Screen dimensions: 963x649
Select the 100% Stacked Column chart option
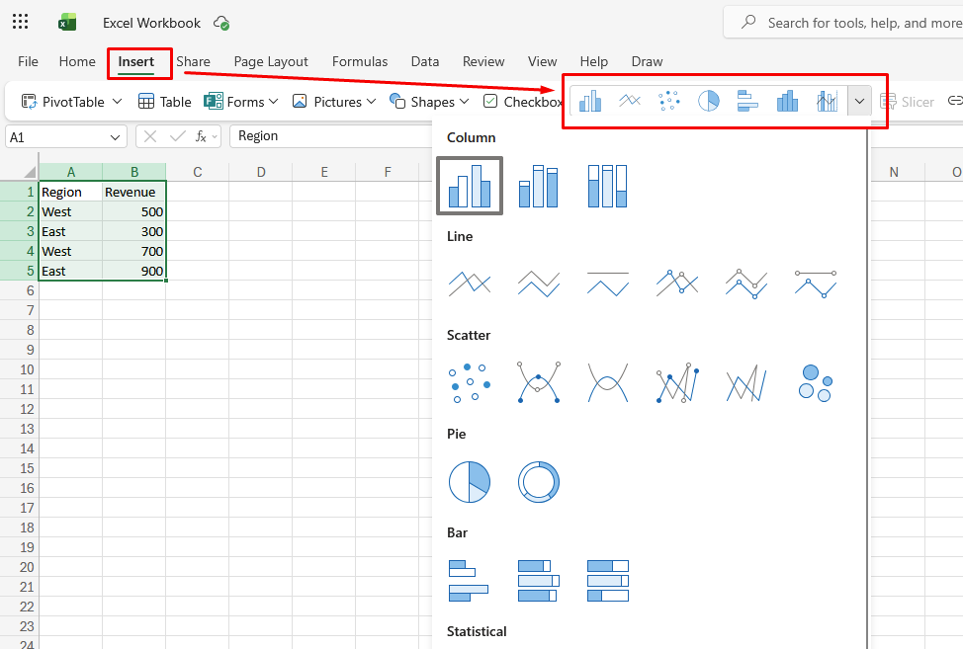tap(607, 186)
